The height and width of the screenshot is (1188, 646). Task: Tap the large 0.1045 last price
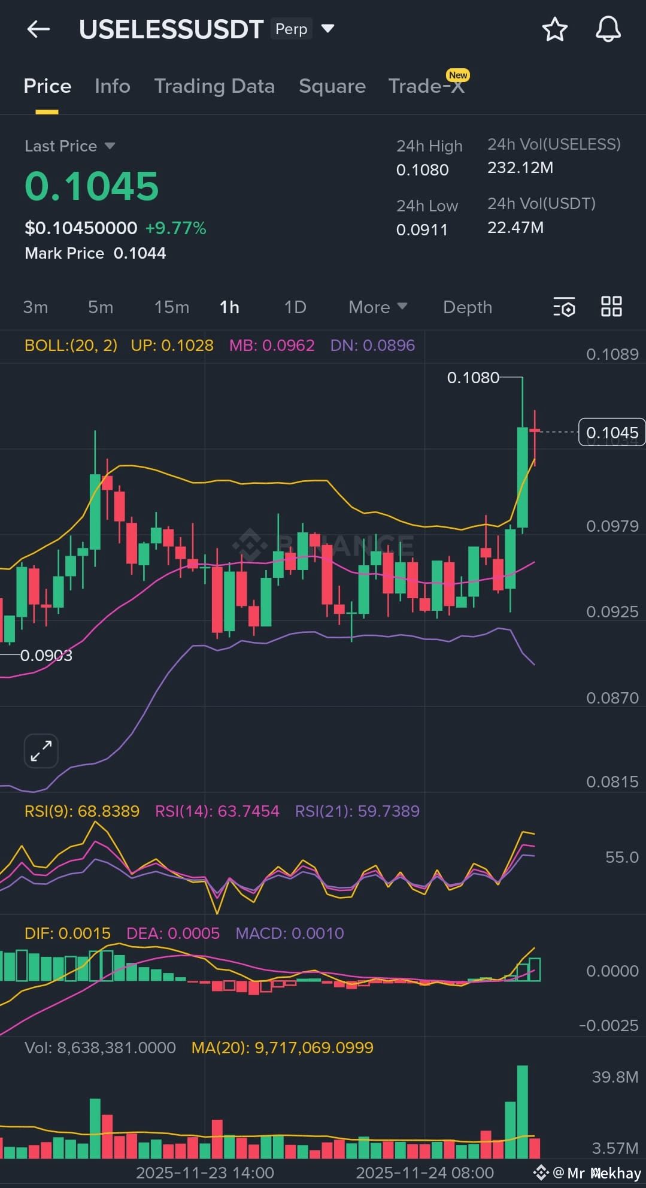click(x=92, y=186)
